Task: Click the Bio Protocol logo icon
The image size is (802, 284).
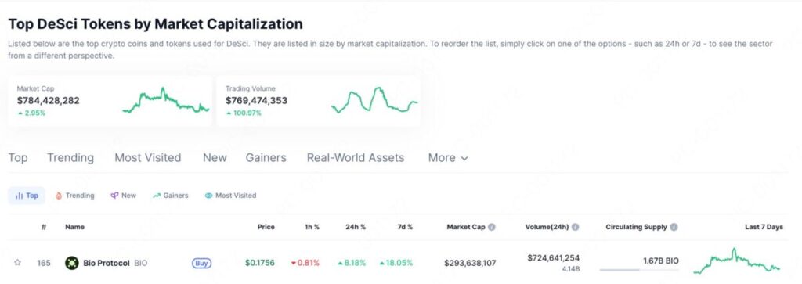Action: 71,263
